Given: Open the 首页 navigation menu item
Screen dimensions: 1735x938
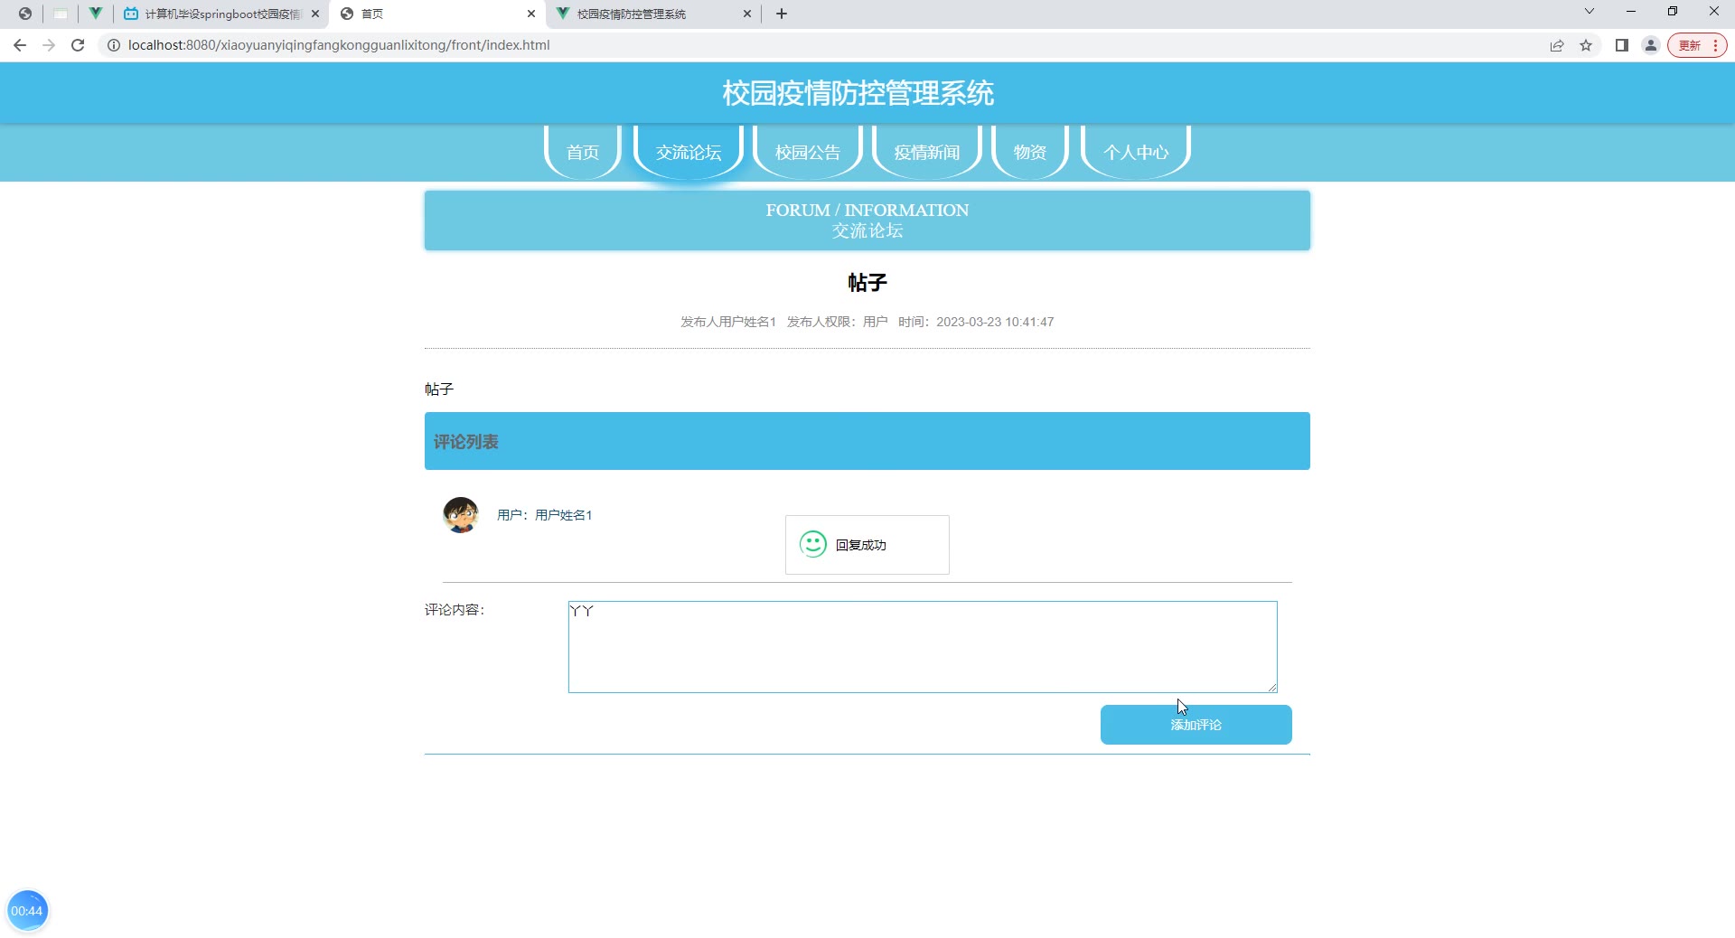Looking at the screenshot, I should click(583, 152).
